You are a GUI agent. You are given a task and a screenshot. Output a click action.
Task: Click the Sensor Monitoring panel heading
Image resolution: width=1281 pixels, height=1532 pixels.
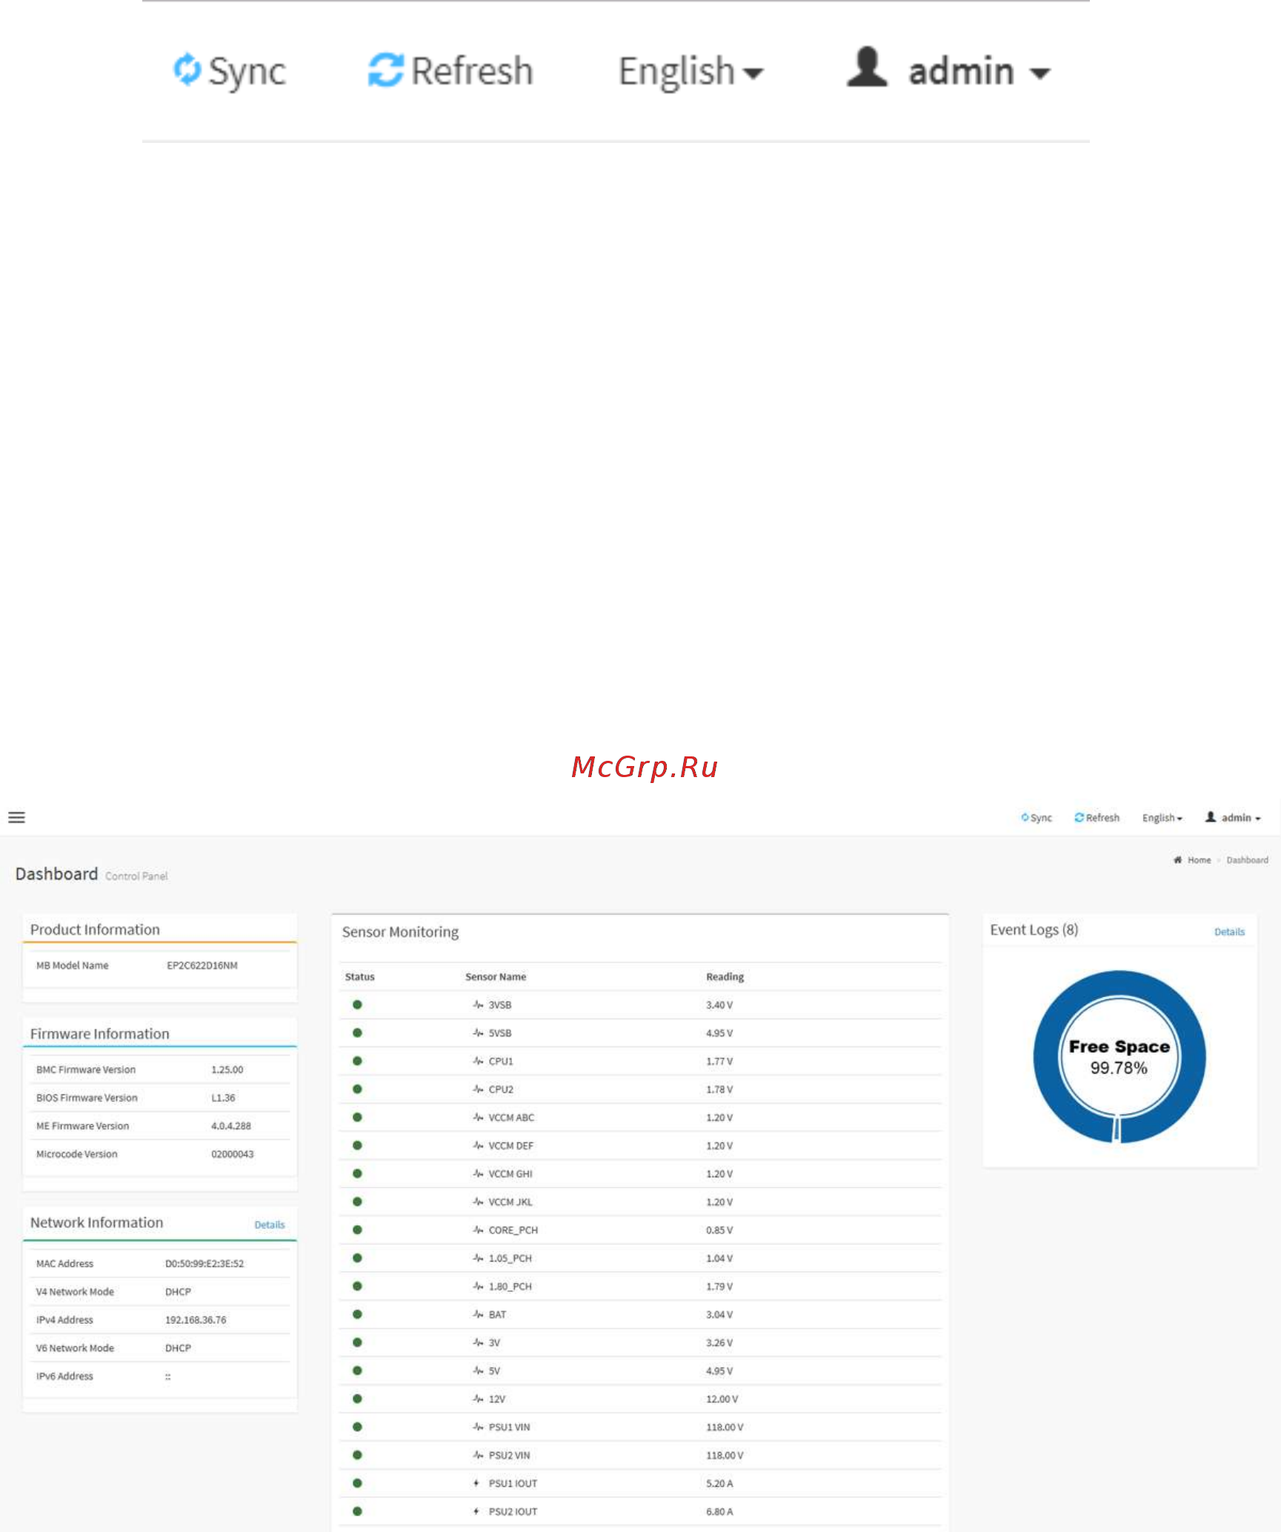400,932
